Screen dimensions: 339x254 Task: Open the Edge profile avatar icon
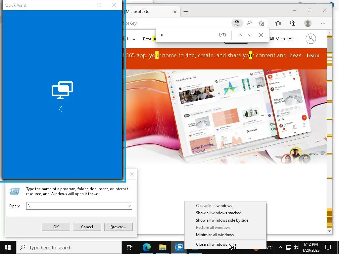tap(308, 23)
